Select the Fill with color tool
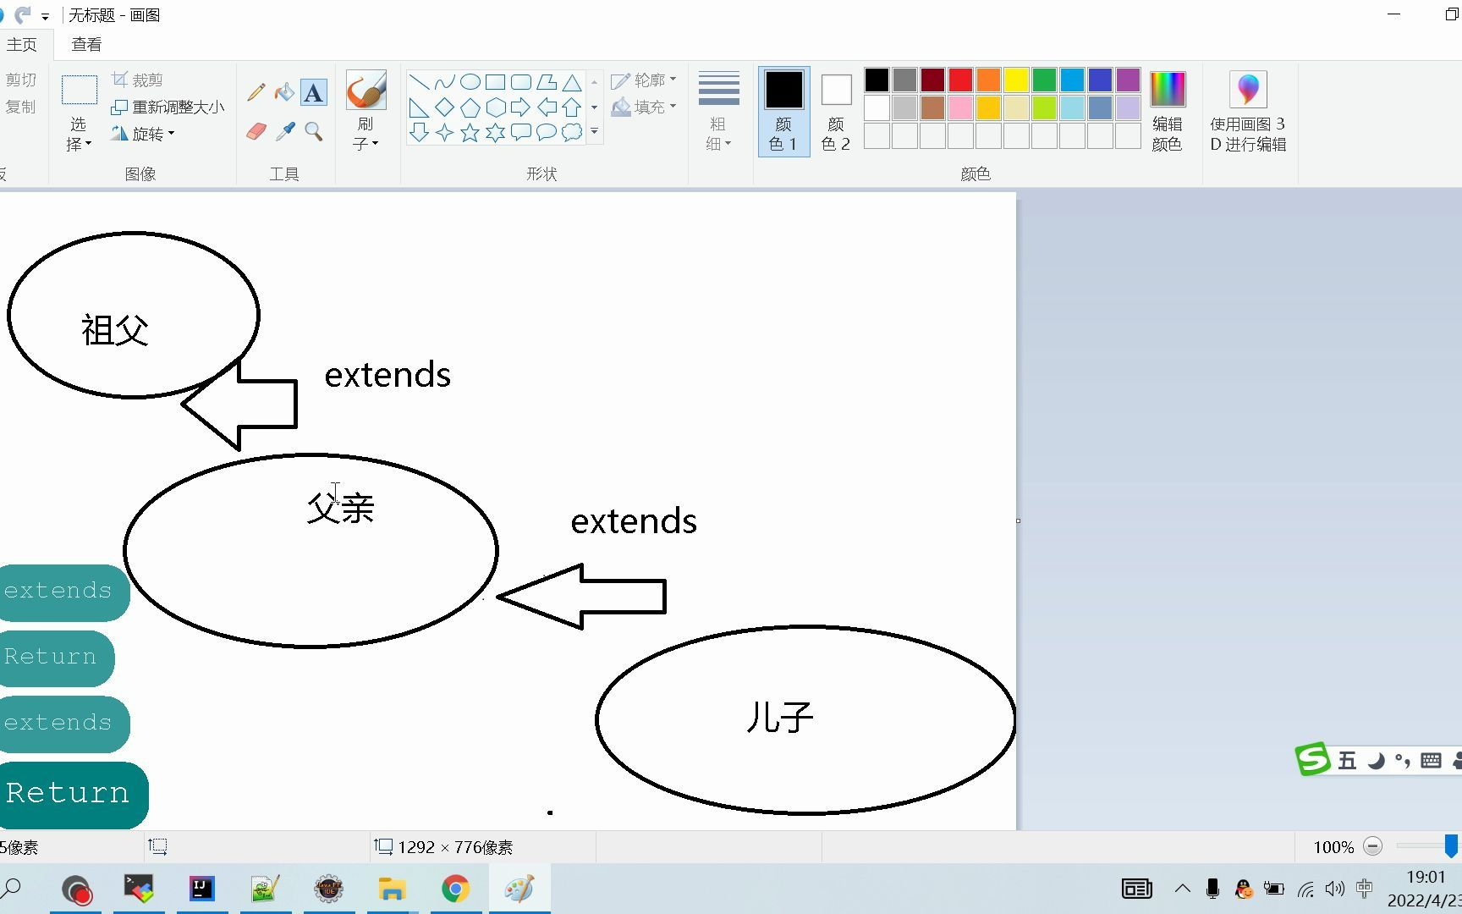The image size is (1462, 914). coord(284,91)
